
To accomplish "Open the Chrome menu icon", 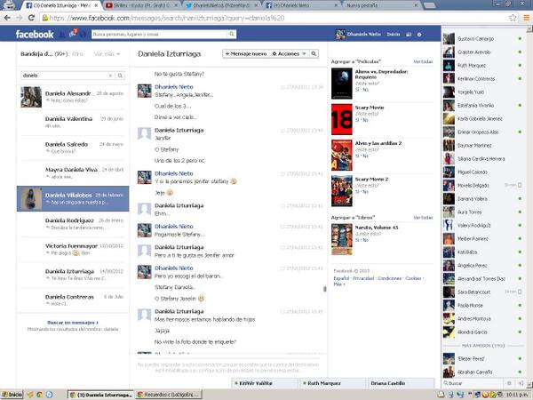I will pos(526,18).
